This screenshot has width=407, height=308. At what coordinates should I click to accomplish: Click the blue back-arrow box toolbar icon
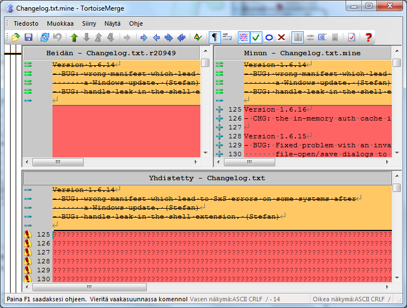322,37
